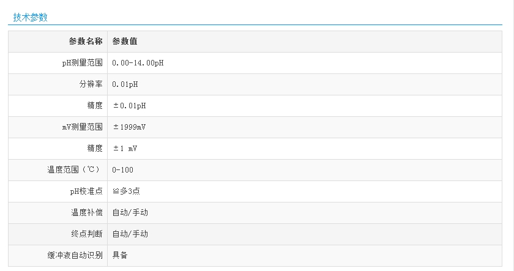
Task: Select the 缓冲液自动识别 label
Action: (75, 256)
